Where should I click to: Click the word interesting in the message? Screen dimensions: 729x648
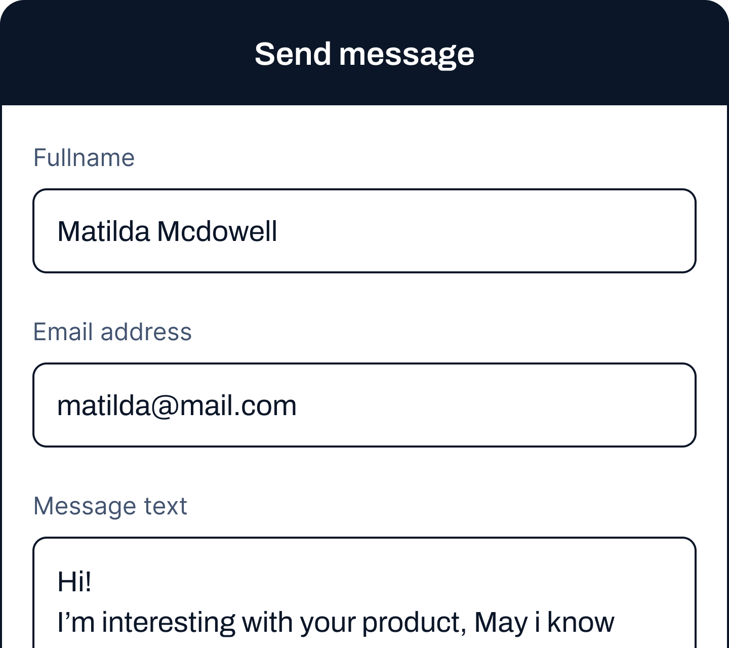(x=168, y=623)
